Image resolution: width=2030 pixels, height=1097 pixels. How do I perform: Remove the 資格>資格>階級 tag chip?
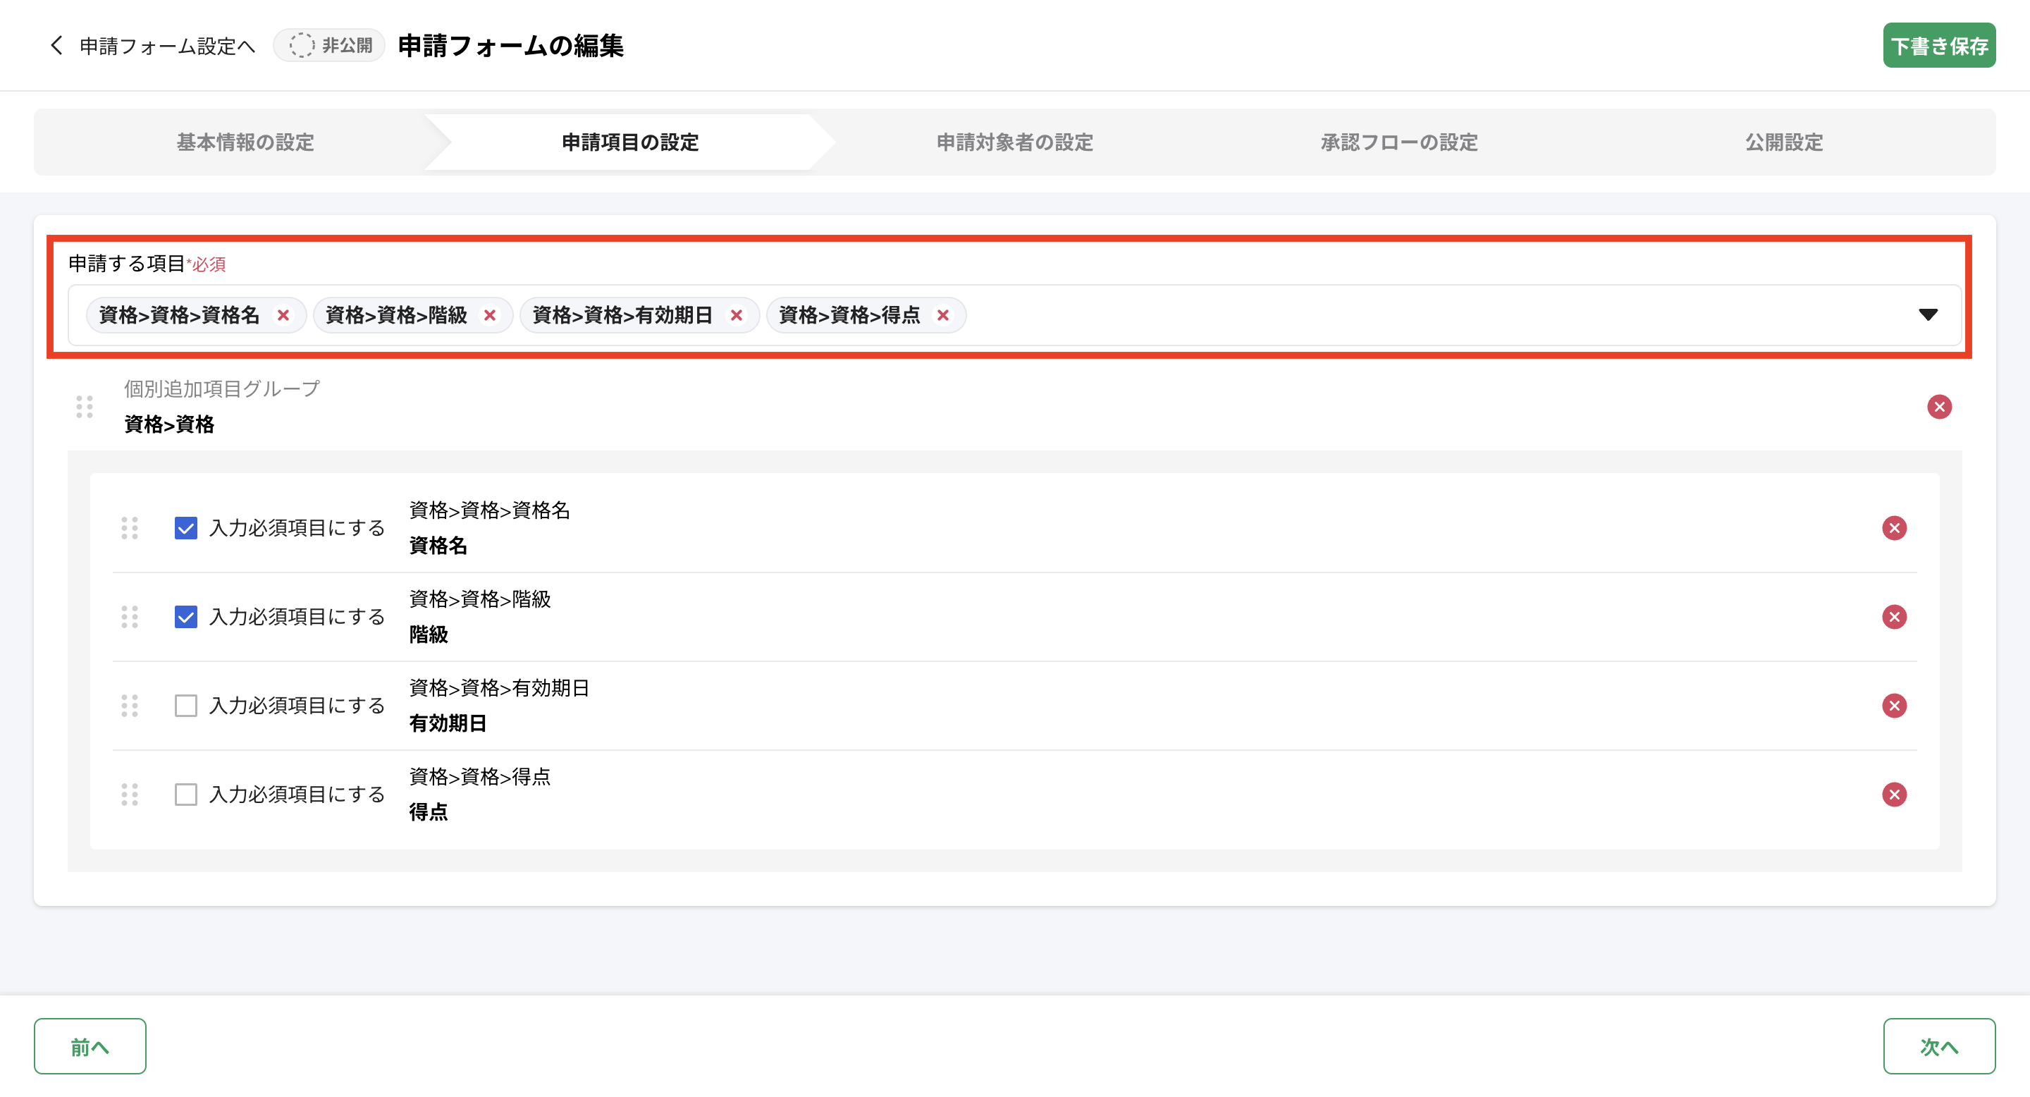[x=489, y=315]
